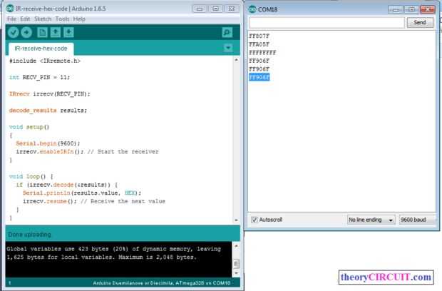Image resolution: width=442 pixels, height=291 pixels.
Task: Click the int RECV_PIN = 11 line
Action: point(39,77)
